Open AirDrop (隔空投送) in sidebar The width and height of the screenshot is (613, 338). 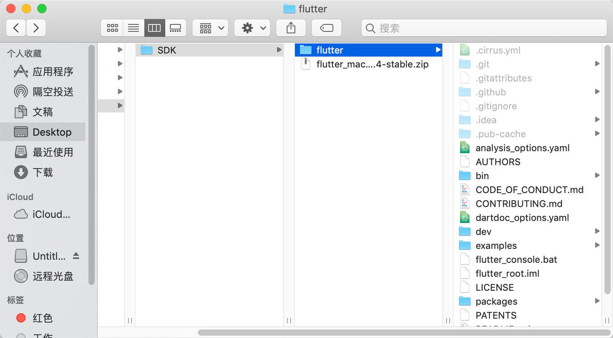point(43,91)
